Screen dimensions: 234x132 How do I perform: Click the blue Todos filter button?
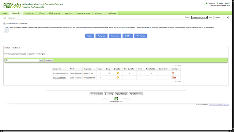click(x=90, y=36)
